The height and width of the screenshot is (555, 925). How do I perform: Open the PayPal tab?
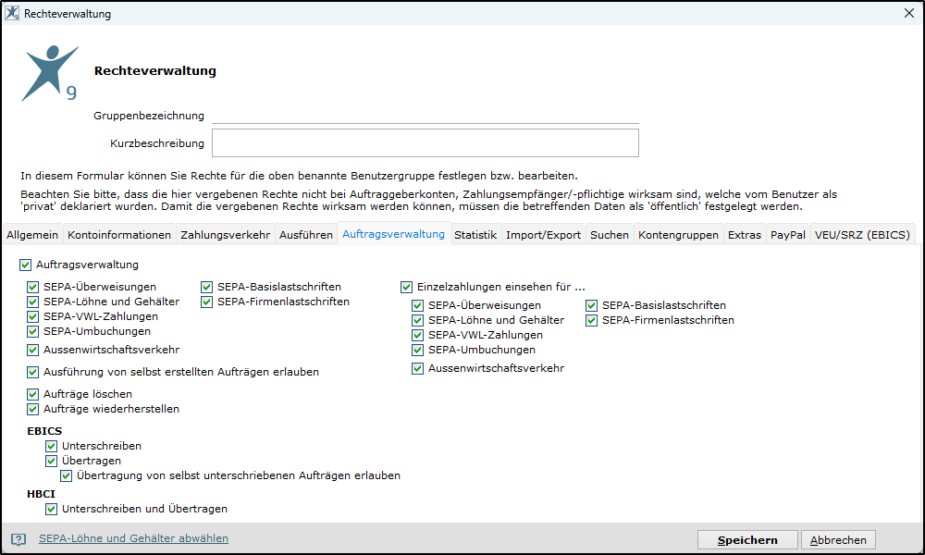tap(788, 235)
